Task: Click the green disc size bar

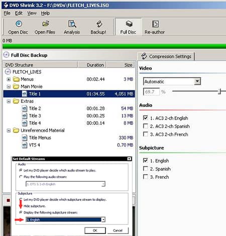Action: tap(114, 46)
